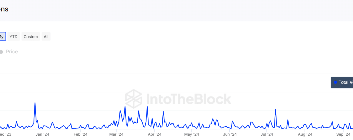Click the Apr '24 axis label
The width and height of the screenshot is (353, 140).
pos(154,134)
